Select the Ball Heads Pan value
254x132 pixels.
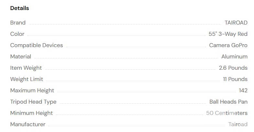228,102
